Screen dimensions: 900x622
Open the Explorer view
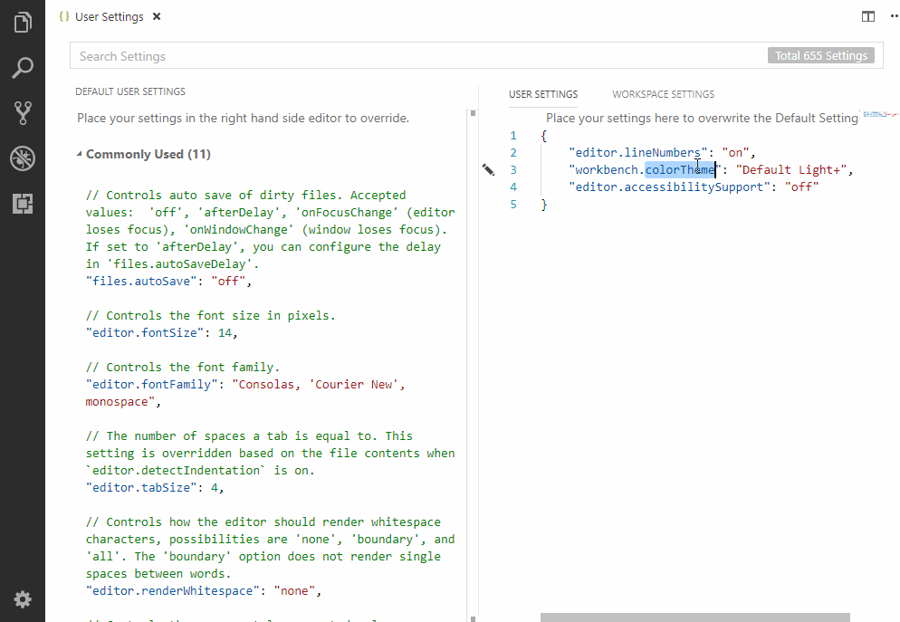pos(23,23)
